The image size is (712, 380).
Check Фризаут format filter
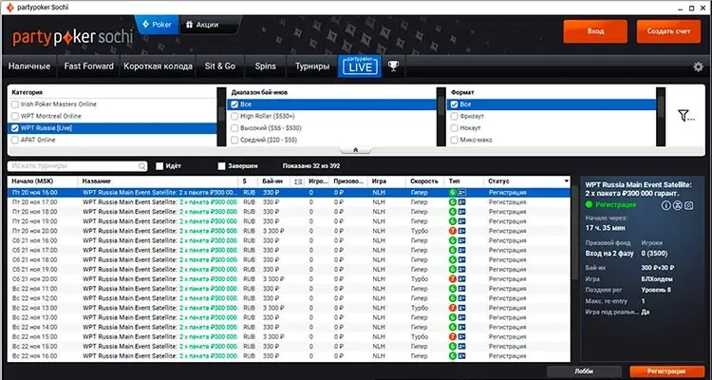454,116
